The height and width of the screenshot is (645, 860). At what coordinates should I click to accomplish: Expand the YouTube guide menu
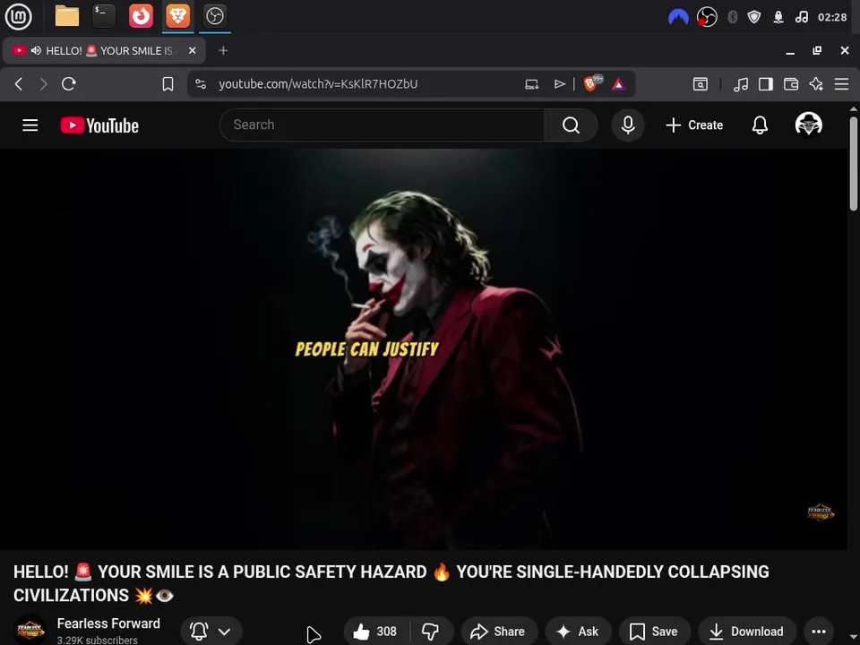30,125
